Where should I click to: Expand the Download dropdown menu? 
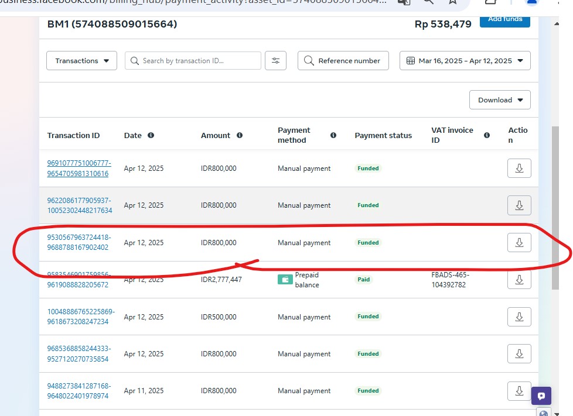tap(500, 100)
